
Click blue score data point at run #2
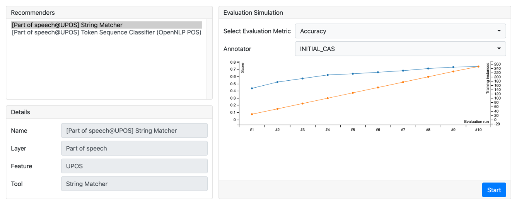click(x=277, y=82)
